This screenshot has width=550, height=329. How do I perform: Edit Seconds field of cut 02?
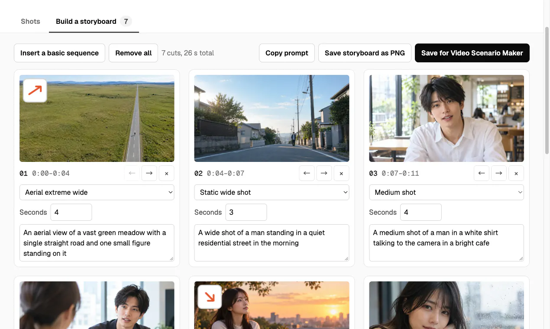coord(246,212)
